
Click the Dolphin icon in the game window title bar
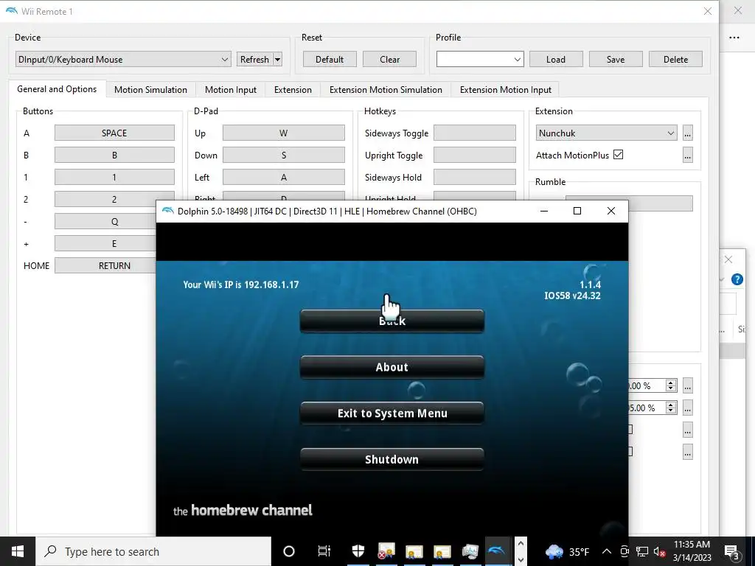(x=167, y=211)
